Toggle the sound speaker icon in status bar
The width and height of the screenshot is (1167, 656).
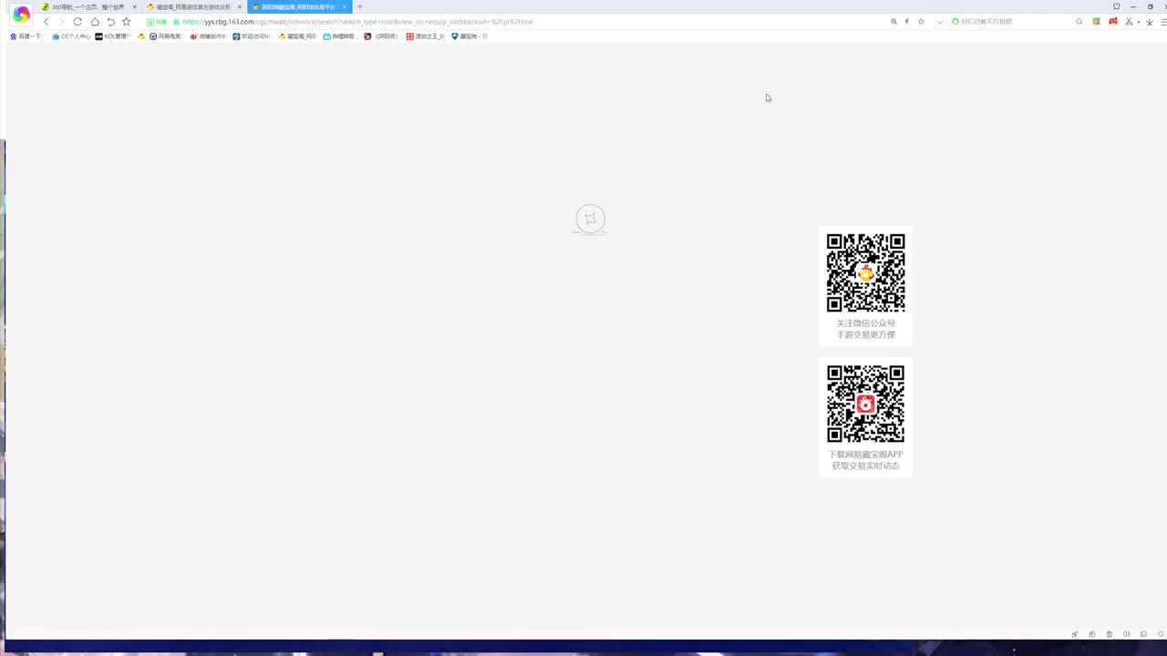click(x=1127, y=634)
